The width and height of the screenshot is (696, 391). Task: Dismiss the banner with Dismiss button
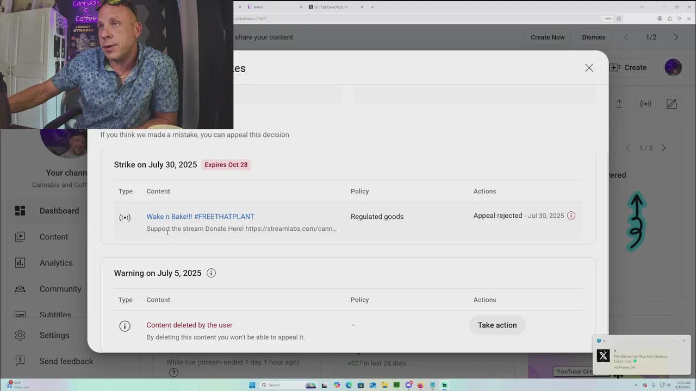tap(593, 37)
